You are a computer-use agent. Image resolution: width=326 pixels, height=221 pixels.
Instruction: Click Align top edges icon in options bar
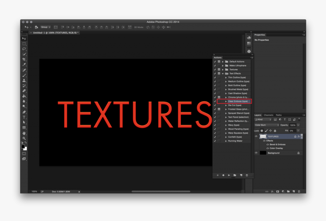coord(63,27)
